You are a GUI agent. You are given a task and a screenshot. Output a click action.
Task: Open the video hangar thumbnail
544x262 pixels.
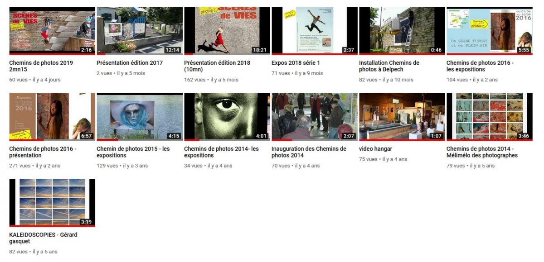402,116
